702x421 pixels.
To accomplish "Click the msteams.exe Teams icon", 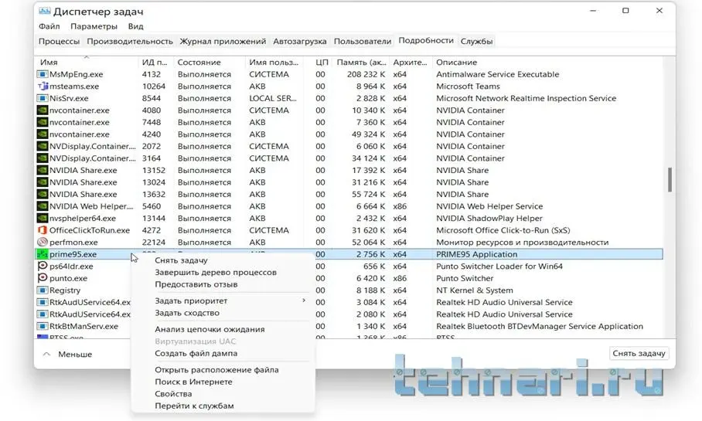I will [x=42, y=87].
